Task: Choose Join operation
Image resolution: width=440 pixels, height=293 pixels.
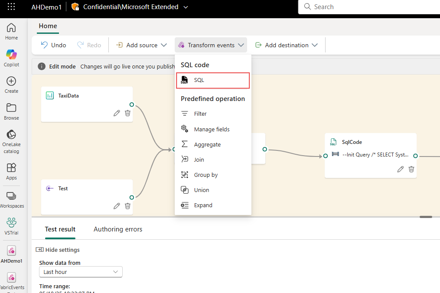Action: pyautogui.click(x=213, y=160)
